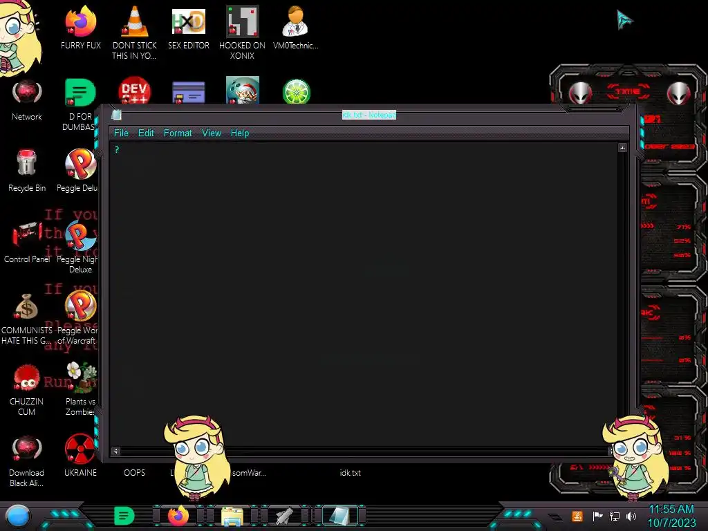Open the network tray icon
The width and height of the screenshot is (708, 531).
[x=615, y=516]
